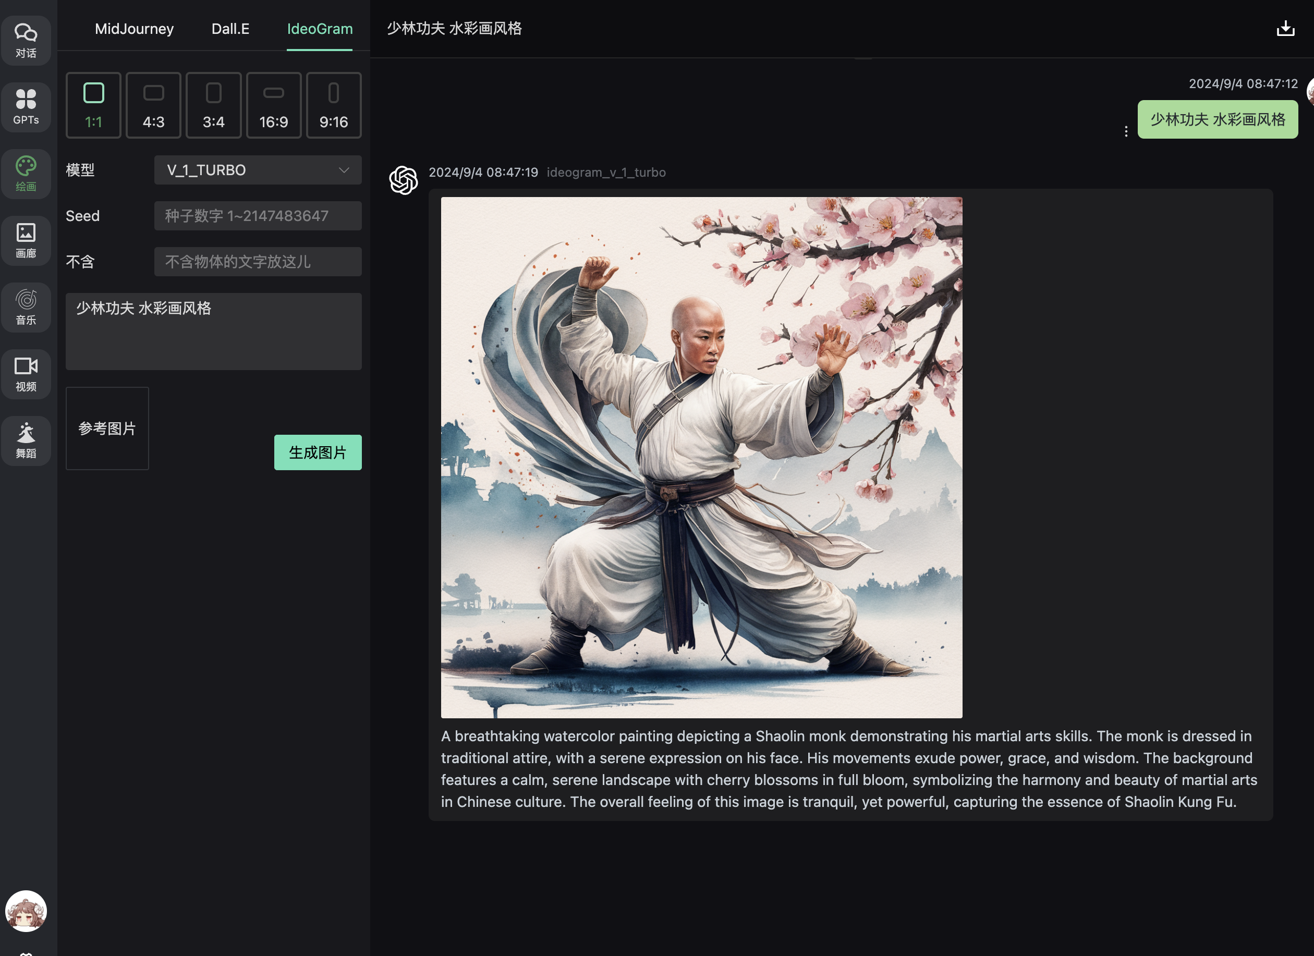Click the three-dot menu beside user message
The width and height of the screenshot is (1314, 956).
(x=1126, y=131)
